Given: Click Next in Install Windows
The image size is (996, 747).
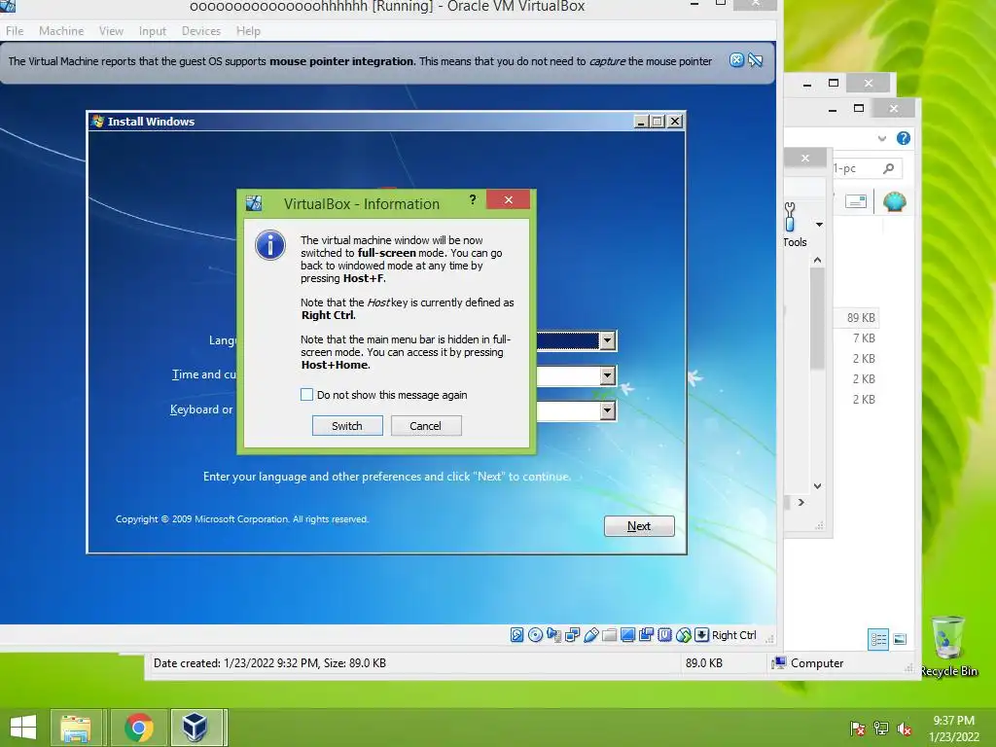Looking at the screenshot, I should point(639,526).
